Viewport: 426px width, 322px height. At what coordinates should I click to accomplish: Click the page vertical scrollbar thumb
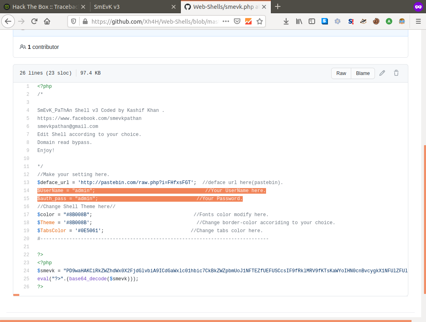tap(425, 220)
